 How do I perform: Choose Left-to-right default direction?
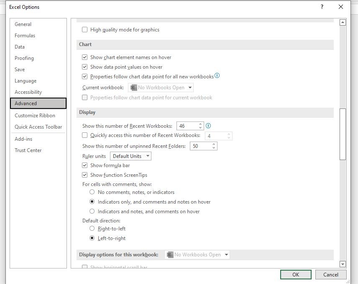point(92,238)
